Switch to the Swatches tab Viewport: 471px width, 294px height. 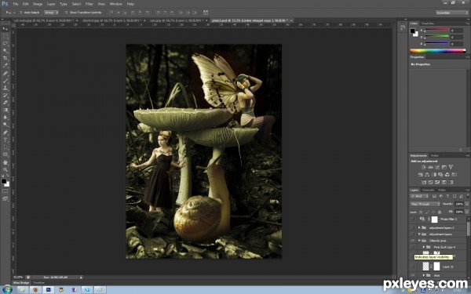point(428,24)
